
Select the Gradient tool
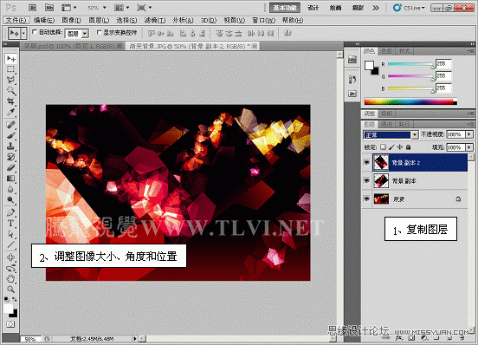(11, 179)
